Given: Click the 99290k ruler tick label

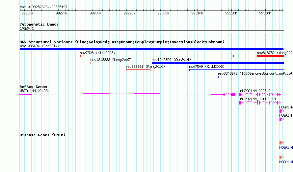Looking at the screenshot, I should pyautogui.click(x=129, y=13).
